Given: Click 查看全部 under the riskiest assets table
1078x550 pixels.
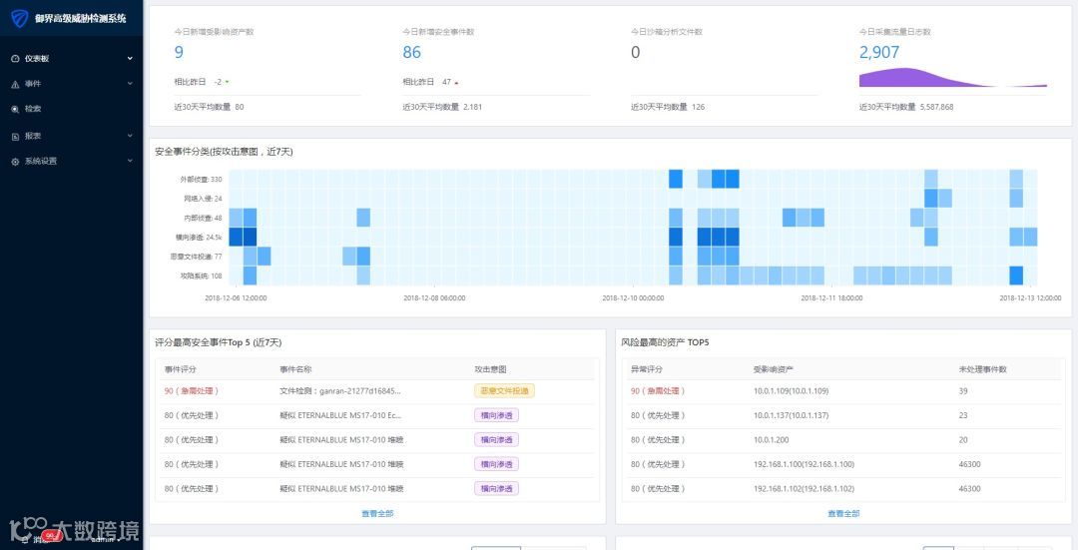Looking at the screenshot, I should pyautogui.click(x=843, y=513).
